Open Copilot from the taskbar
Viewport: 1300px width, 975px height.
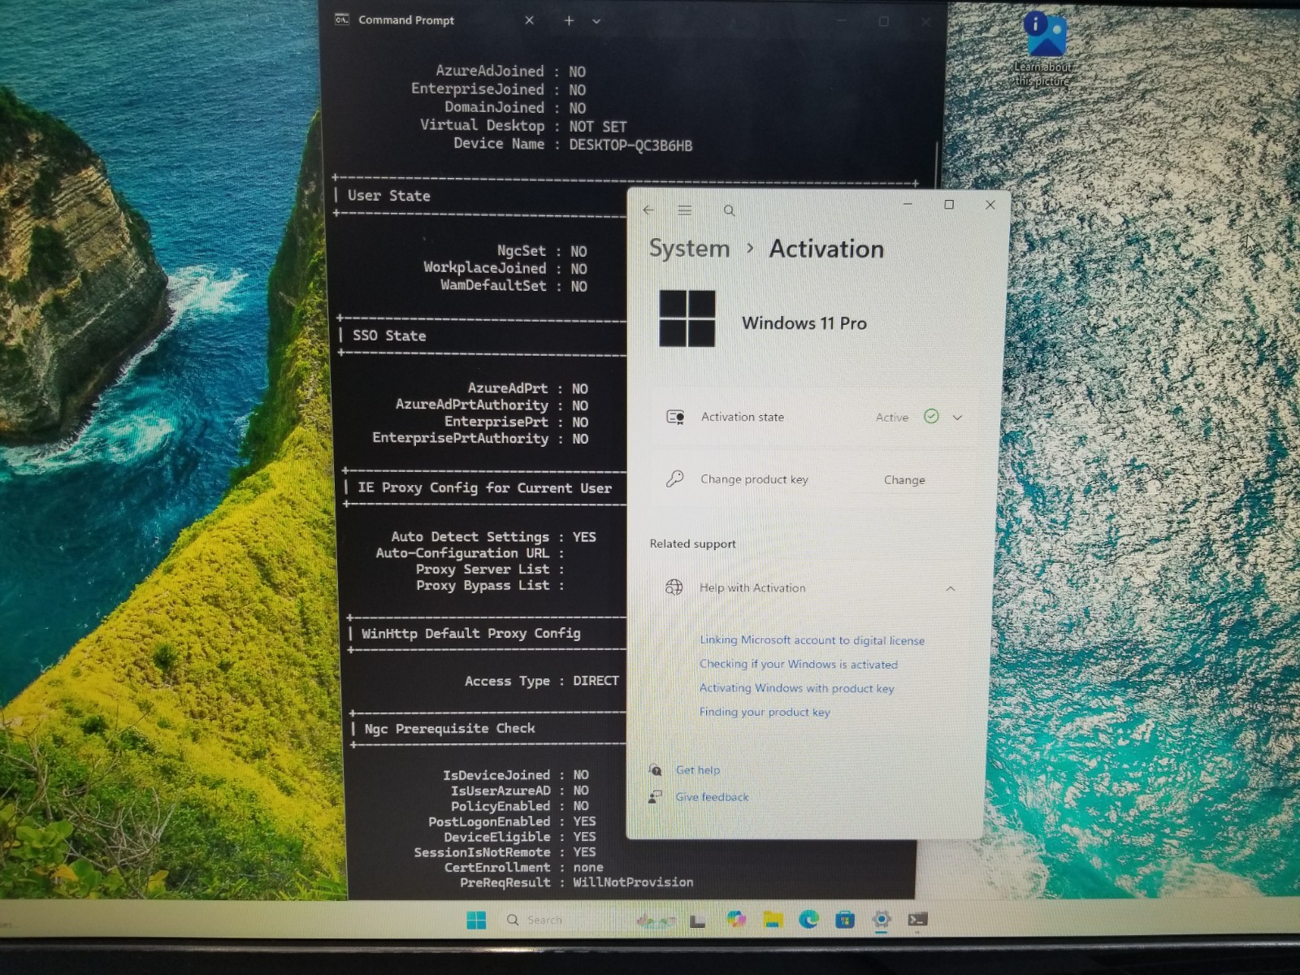pos(737,919)
